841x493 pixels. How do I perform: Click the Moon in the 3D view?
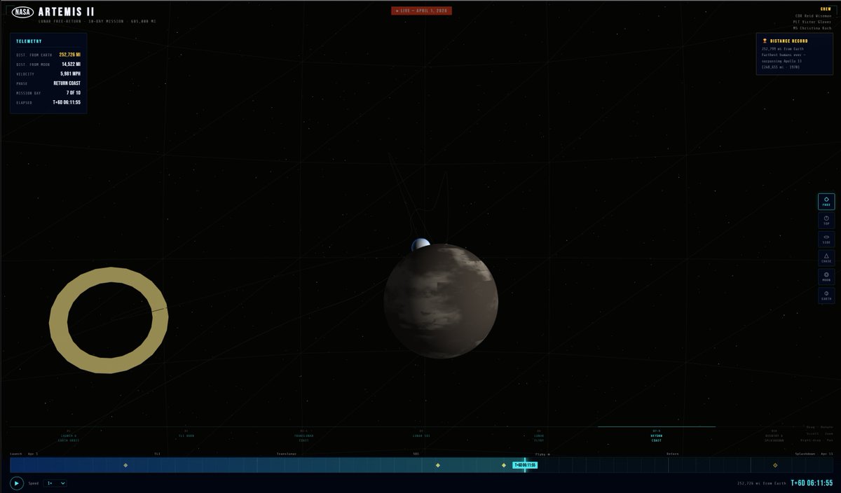[441, 301]
